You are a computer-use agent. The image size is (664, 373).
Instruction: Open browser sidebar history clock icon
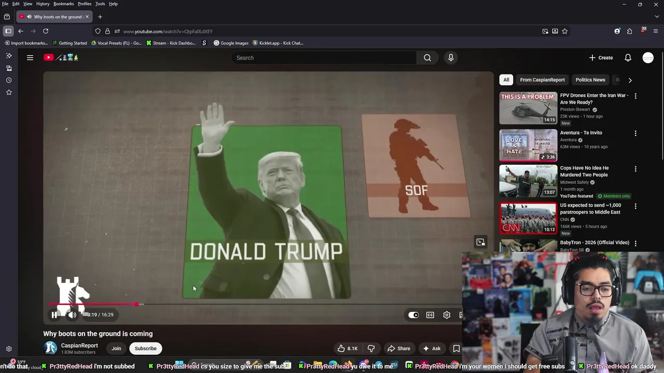click(9, 80)
